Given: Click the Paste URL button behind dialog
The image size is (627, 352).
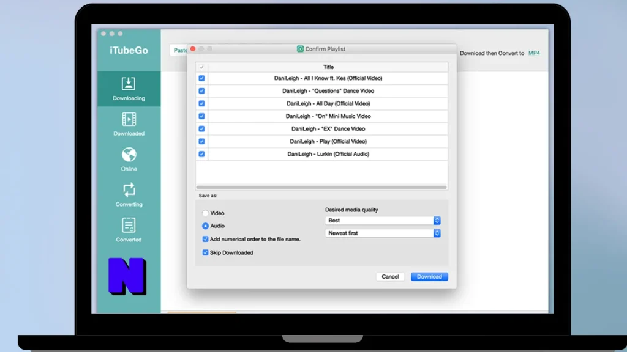Looking at the screenshot, I should click(x=179, y=50).
